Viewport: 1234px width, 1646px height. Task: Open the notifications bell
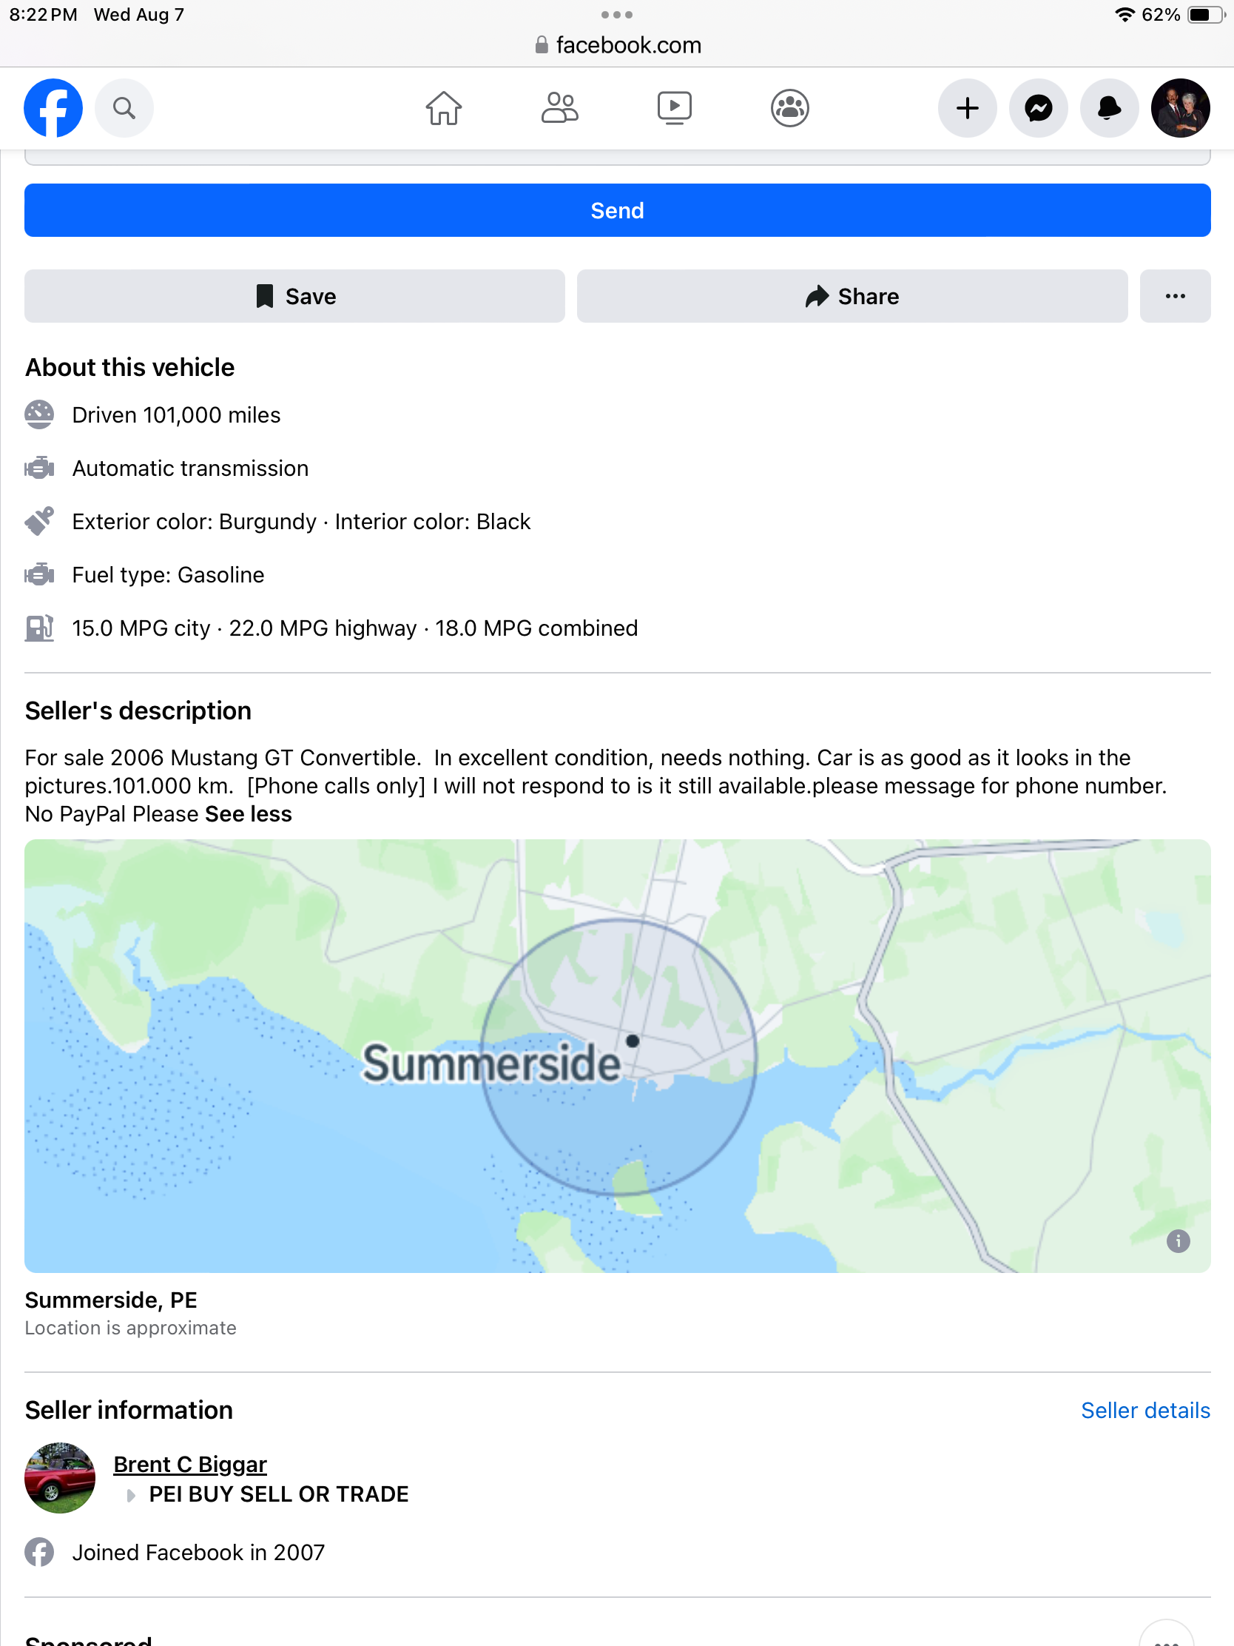[x=1109, y=109]
